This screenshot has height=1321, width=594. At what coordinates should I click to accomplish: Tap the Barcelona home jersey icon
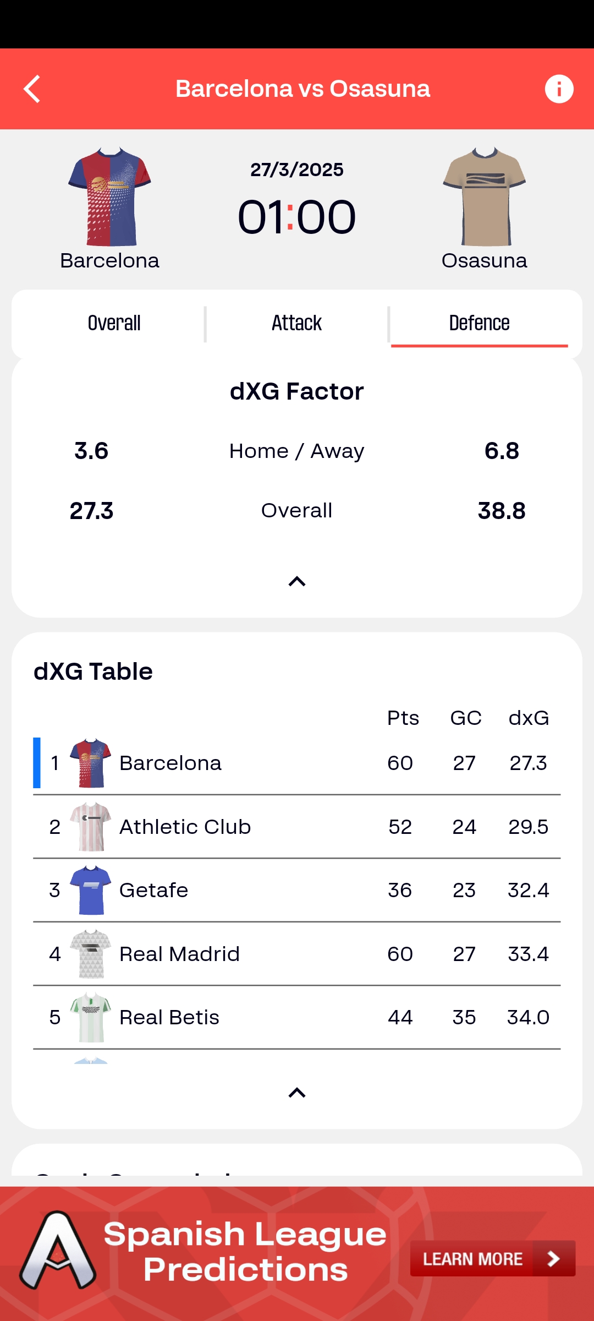pyautogui.click(x=109, y=196)
